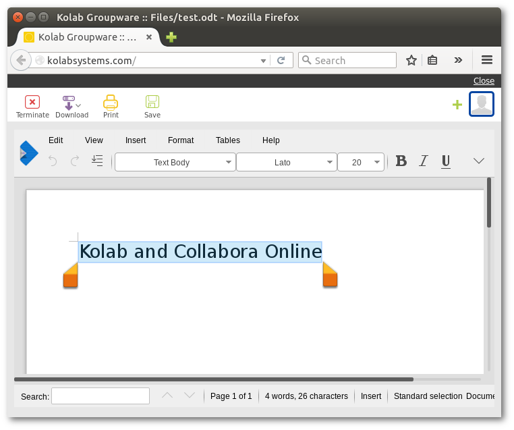The height and width of the screenshot is (430, 514).
Task: Click the Undo icon
Action: click(53, 161)
